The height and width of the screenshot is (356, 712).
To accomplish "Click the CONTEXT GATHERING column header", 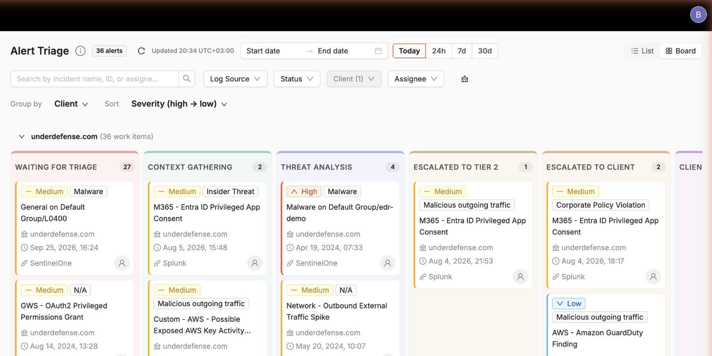I will [x=190, y=167].
